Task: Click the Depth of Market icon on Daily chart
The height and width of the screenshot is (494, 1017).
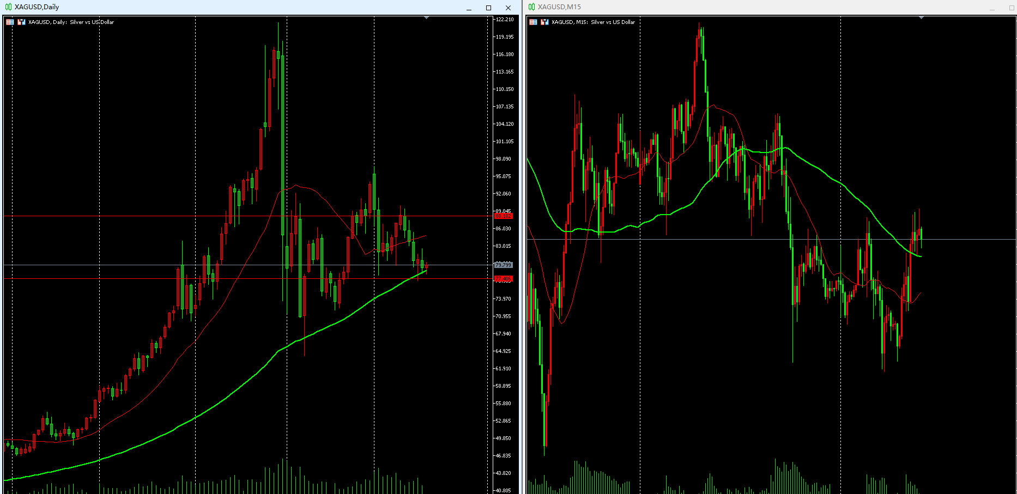Action: point(10,22)
